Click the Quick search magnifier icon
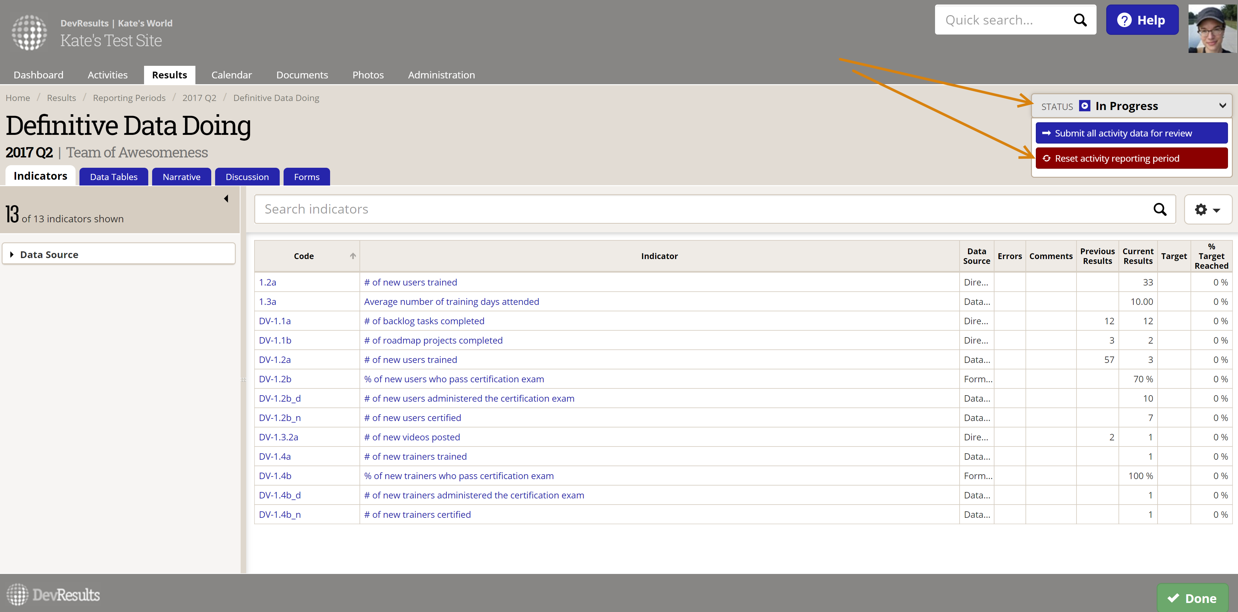Image resolution: width=1238 pixels, height=612 pixels. (1080, 20)
